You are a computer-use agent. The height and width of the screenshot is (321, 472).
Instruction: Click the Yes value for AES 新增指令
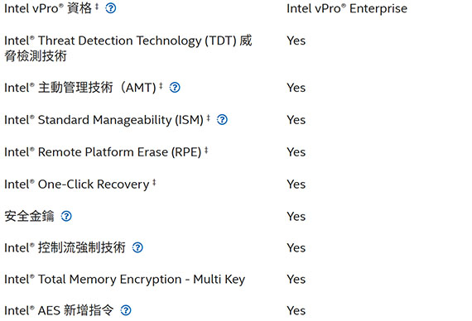[x=296, y=310]
